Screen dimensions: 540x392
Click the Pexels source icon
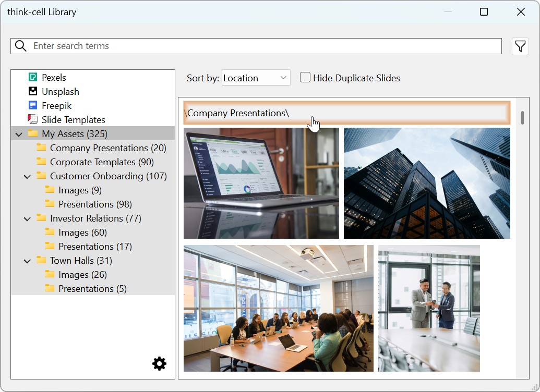(x=33, y=77)
